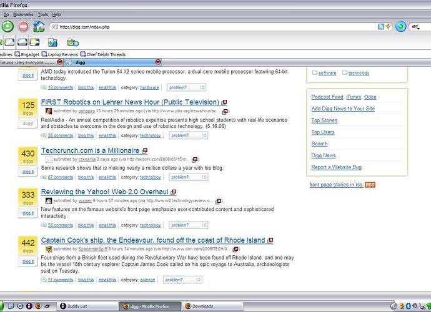Click the sun-and-cloud weather forecast icon
431x312 pixels.
34,42
